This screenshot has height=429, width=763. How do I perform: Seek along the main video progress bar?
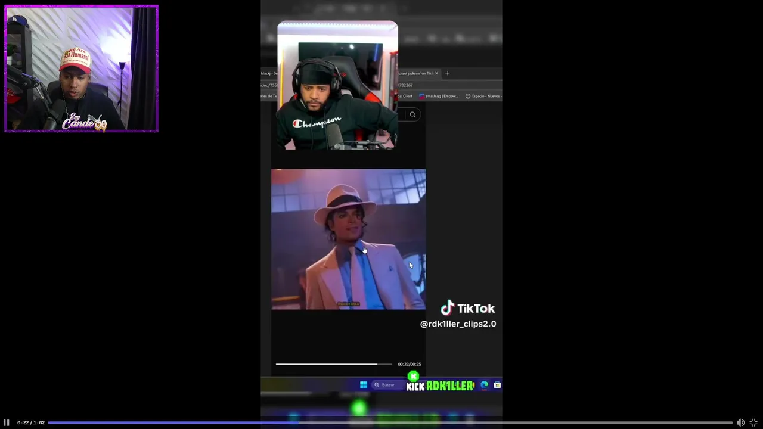390,422
